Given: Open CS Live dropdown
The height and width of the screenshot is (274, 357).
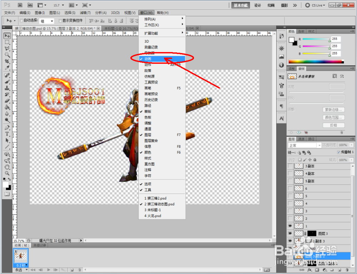Looking at the screenshot, I should coord(315,5).
